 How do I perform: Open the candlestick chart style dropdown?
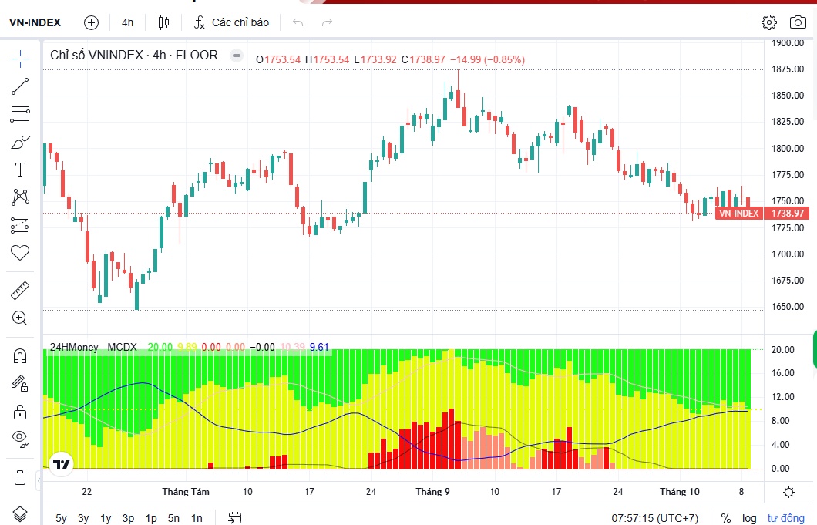tap(163, 22)
